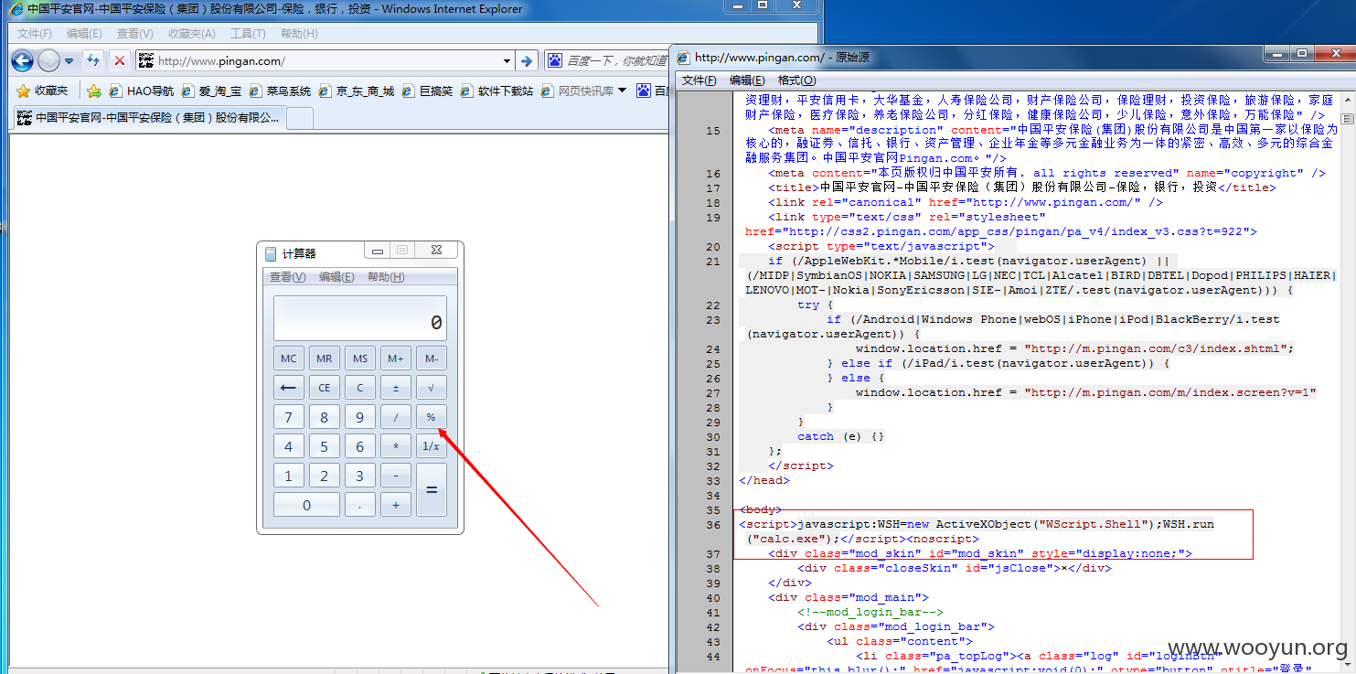Expand 网页快讯库 dropdown arrow

(623, 91)
